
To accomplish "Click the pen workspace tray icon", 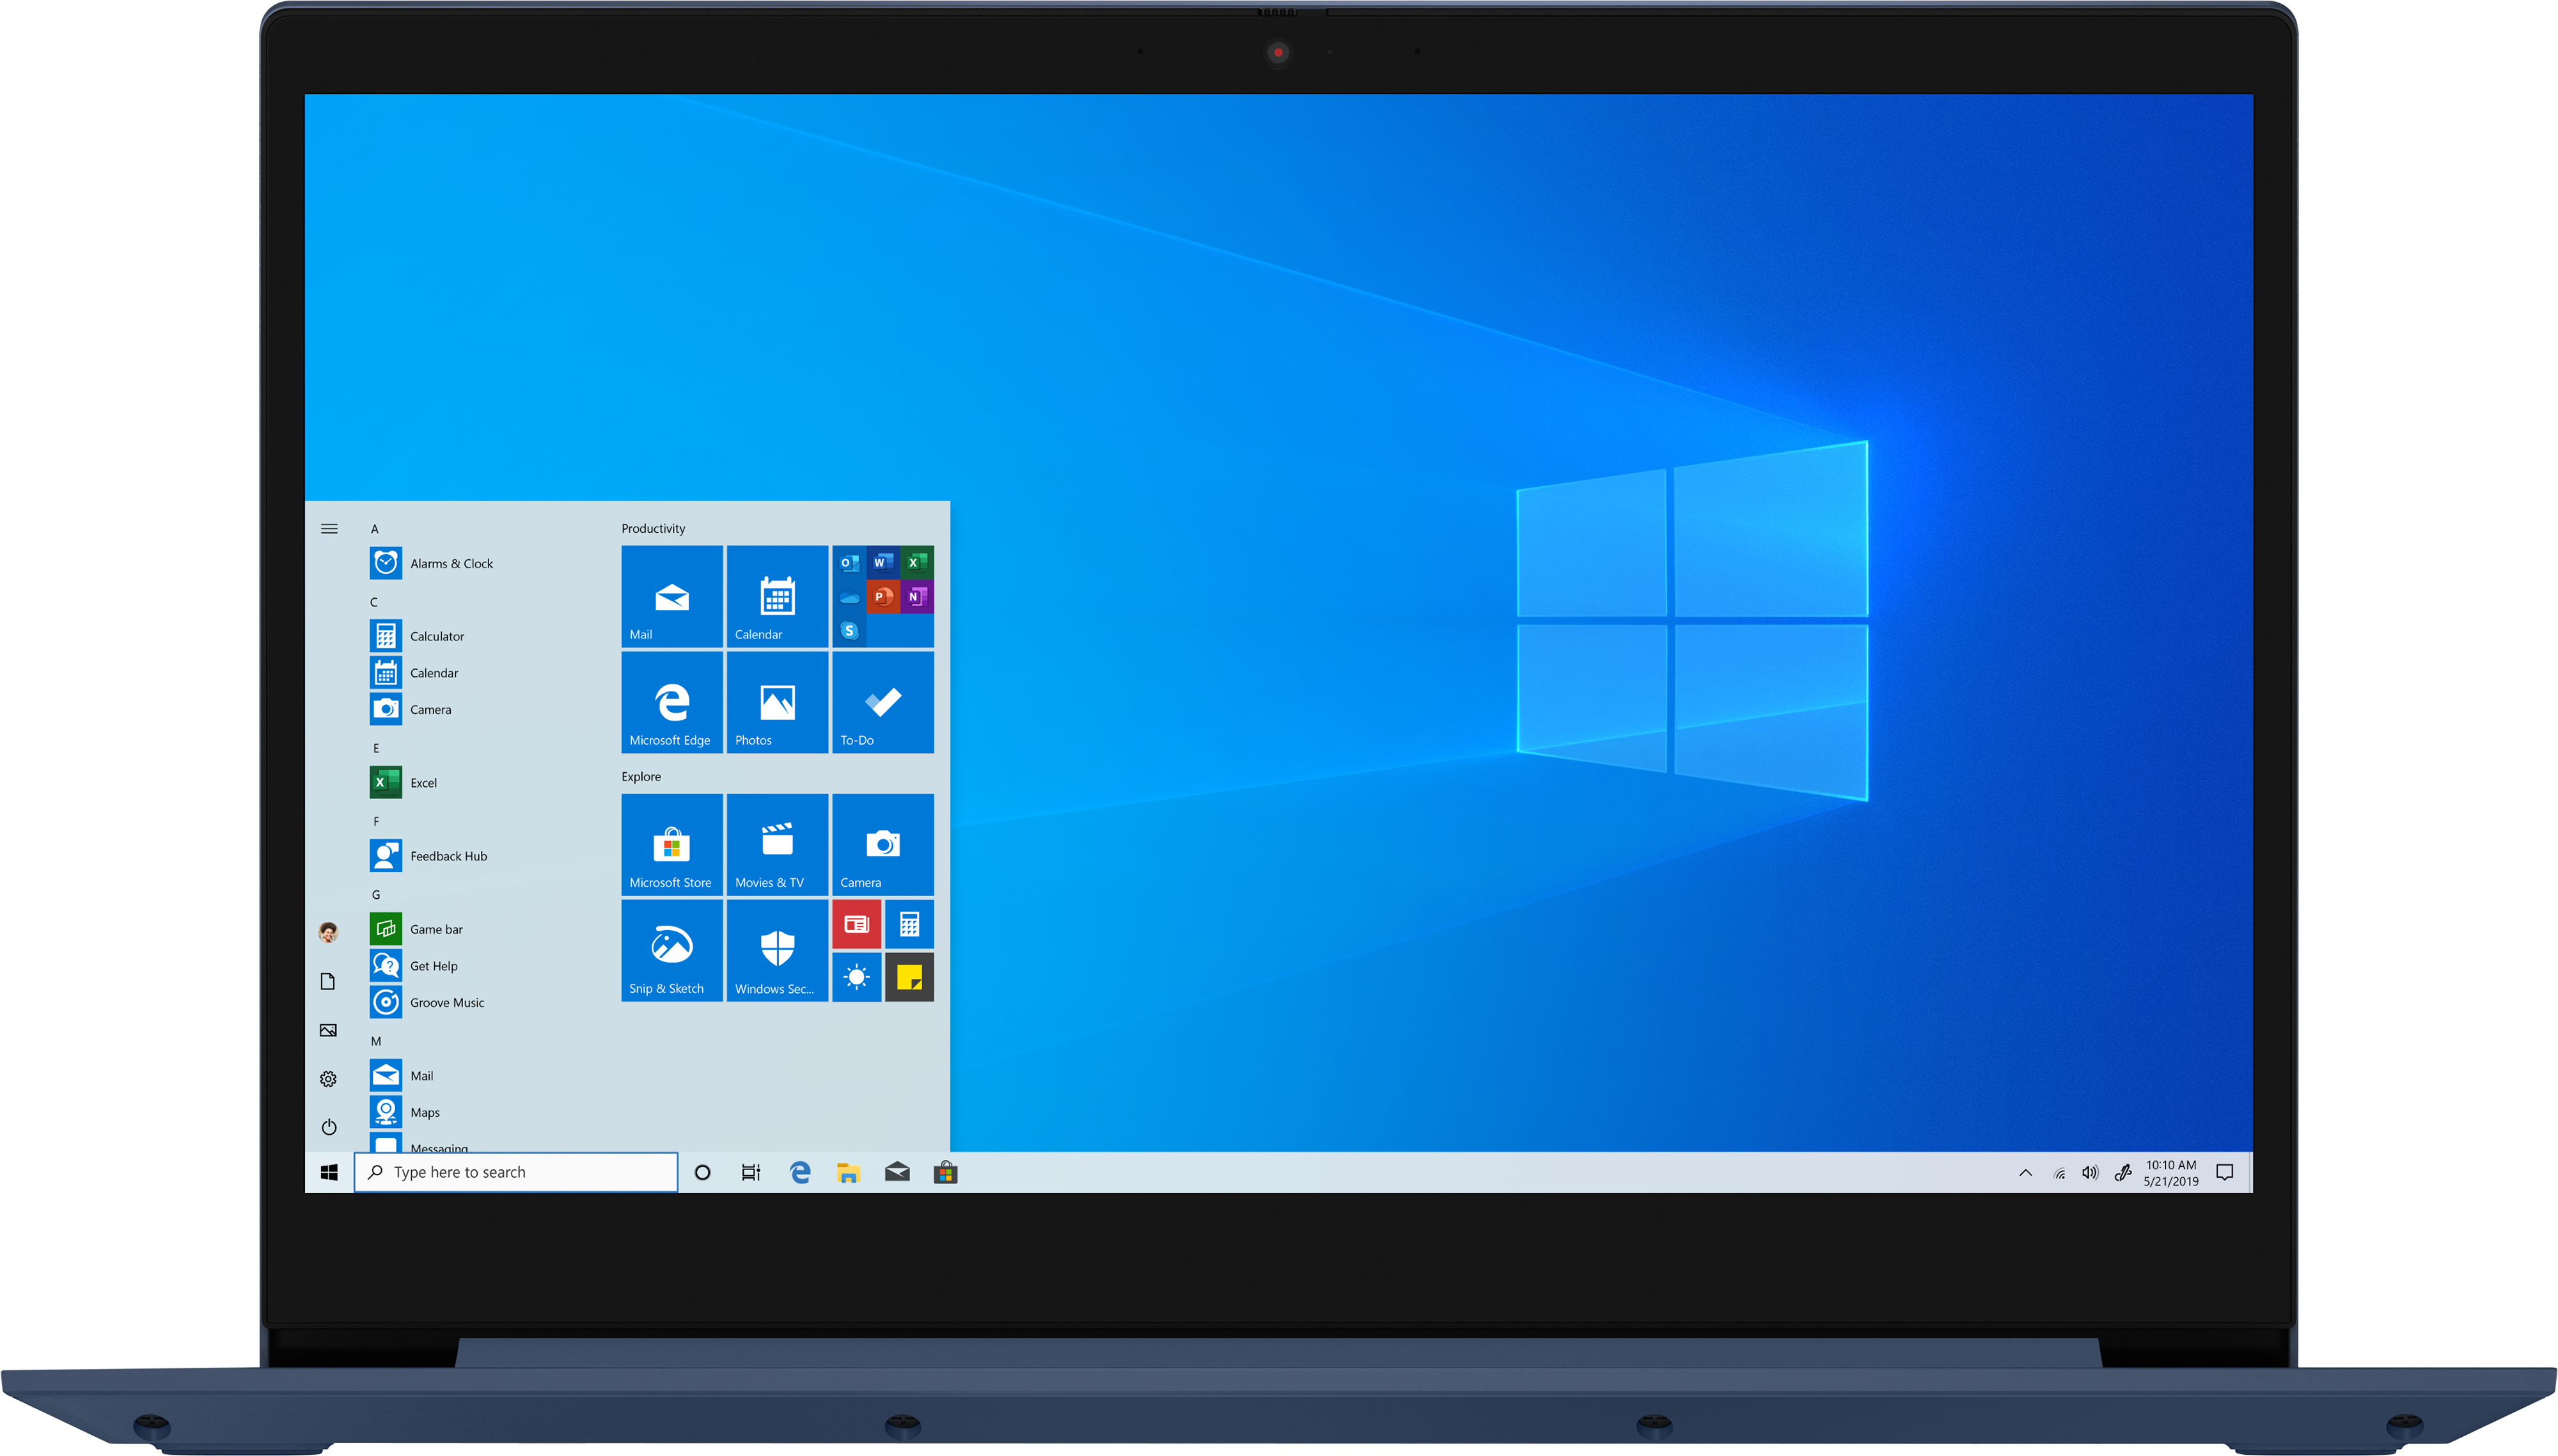I will pos(2123,1172).
